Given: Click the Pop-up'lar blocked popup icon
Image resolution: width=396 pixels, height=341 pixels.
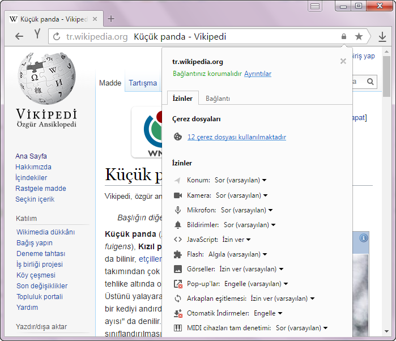Looking at the screenshot, I should point(178,284).
